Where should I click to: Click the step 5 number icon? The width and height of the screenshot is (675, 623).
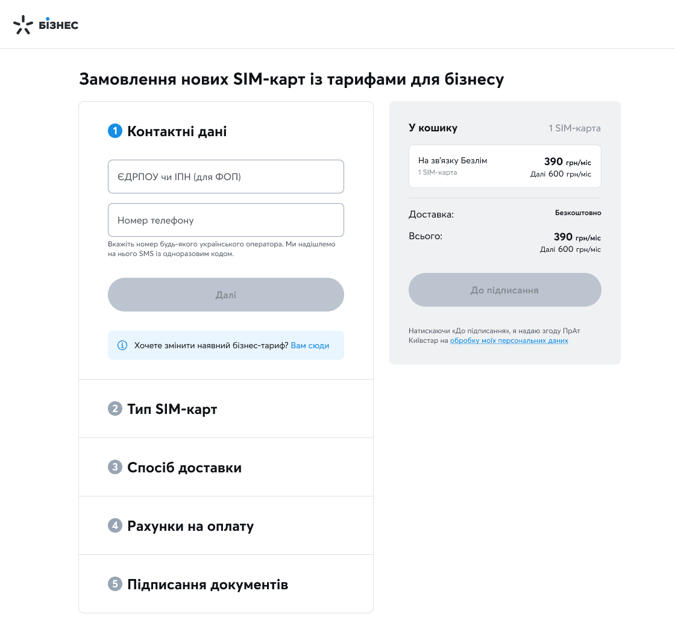[115, 584]
